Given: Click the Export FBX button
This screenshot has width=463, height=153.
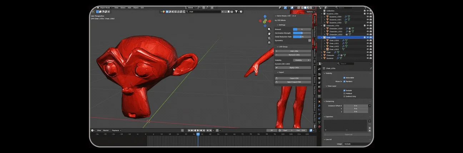Looking at the screenshot, I should point(293,78).
